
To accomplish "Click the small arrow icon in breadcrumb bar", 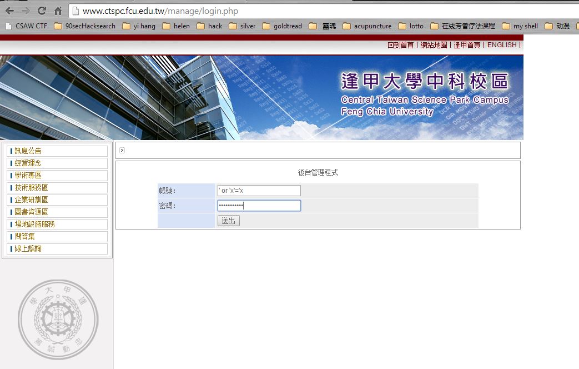I will (122, 151).
